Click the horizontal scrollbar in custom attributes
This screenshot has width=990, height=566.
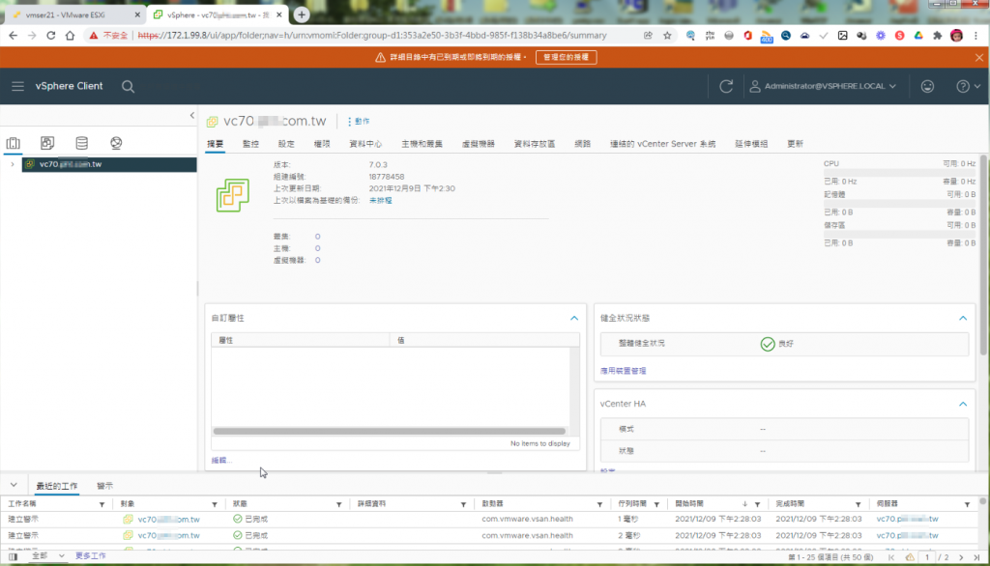pos(389,432)
